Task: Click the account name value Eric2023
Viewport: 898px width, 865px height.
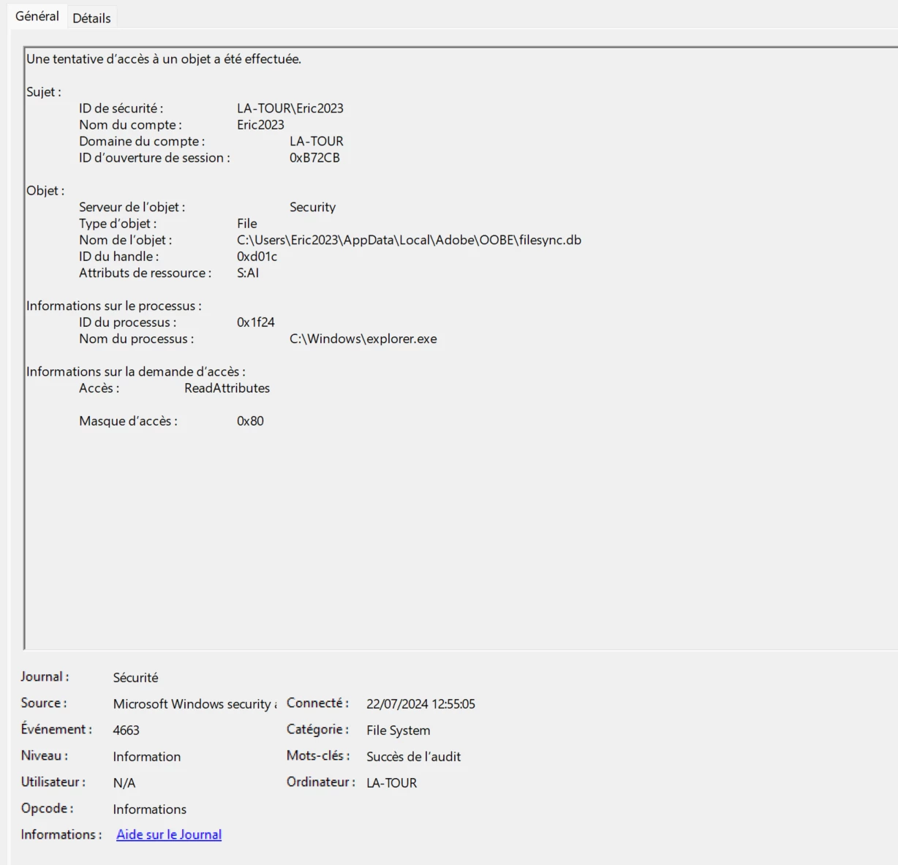Action: pos(260,125)
